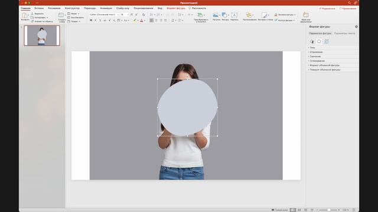Open the Анимация (Animations) ribbon tab

coord(106,8)
